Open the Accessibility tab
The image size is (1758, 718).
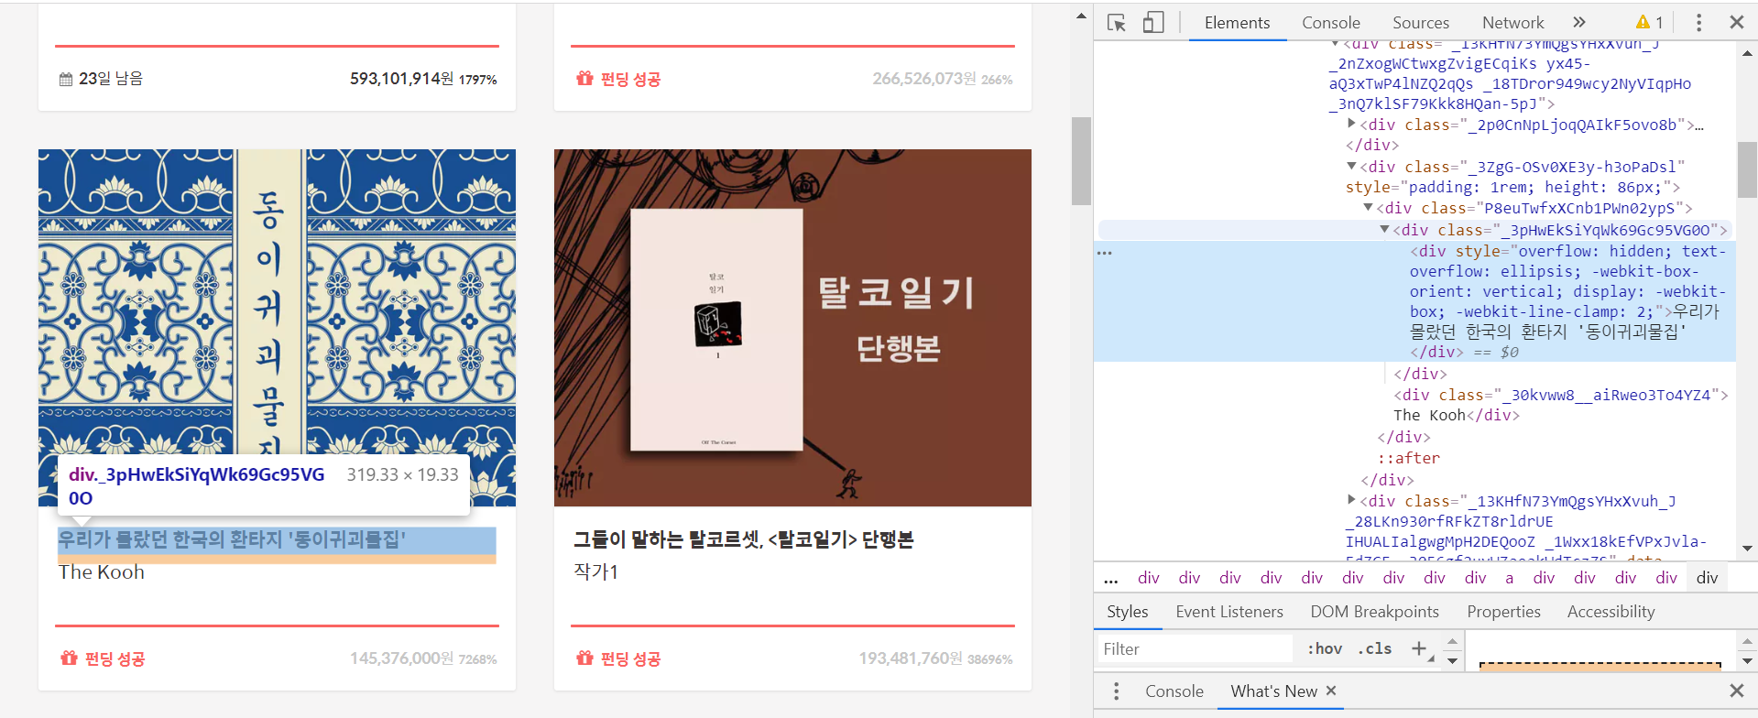1611,612
